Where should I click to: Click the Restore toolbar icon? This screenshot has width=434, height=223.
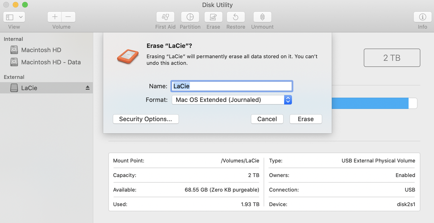(235, 17)
